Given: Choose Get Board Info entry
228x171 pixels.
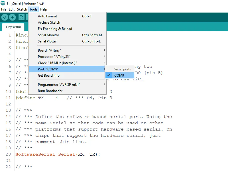Looking at the screenshot, I should tap(68, 75).
